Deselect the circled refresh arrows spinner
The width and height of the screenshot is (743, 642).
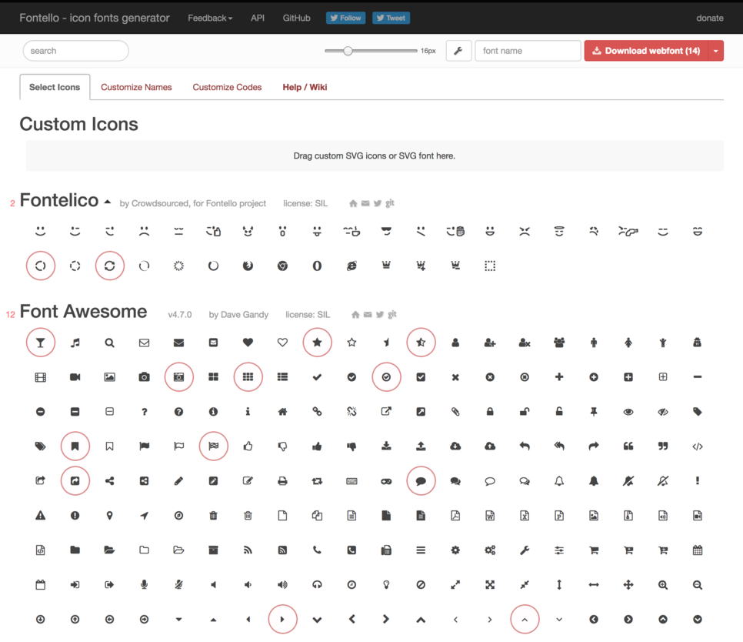[x=109, y=266]
